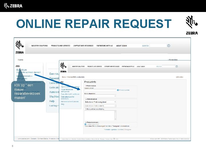206x154 pixels.
Task: Click Privacy in the Productinfo page footer
Action: point(102,139)
